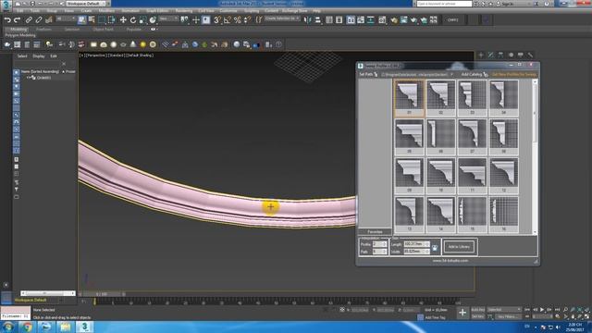Toggle Percent Snap on the toolbar
The height and width of the screenshot is (333, 592).
238,20
